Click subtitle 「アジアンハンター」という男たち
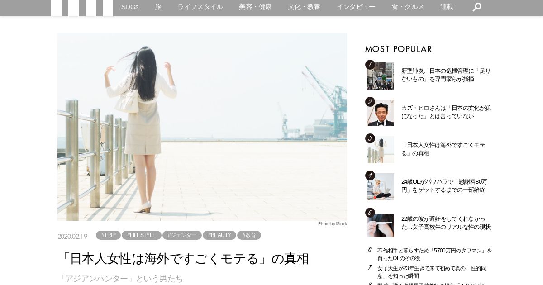Viewport: 543px width, 285px height. pos(121,279)
